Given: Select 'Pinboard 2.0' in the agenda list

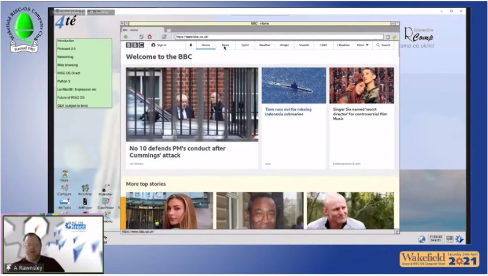Looking at the screenshot, I should point(67,49).
